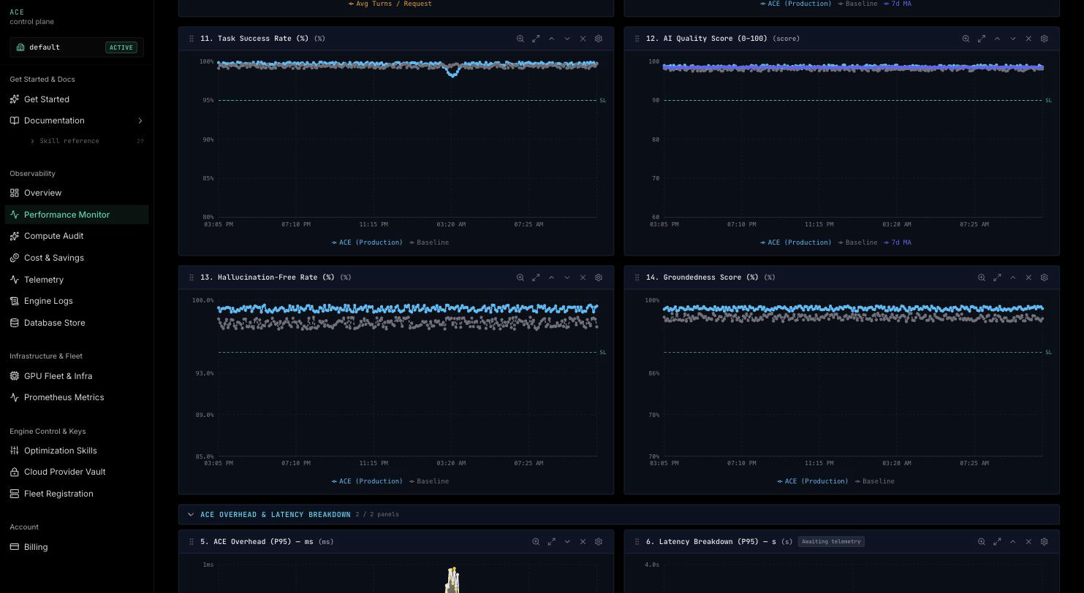Viewport: 1084px width, 593px height.
Task: Move Task Success Rate panel down
Action: coord(567,39)
